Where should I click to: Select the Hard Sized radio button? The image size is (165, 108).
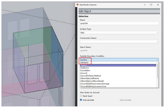click(x=81, y=96)
